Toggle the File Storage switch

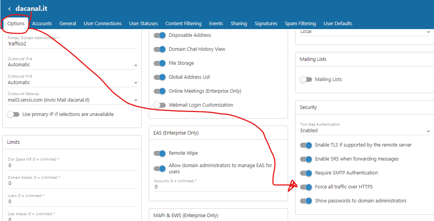[160, 63]
